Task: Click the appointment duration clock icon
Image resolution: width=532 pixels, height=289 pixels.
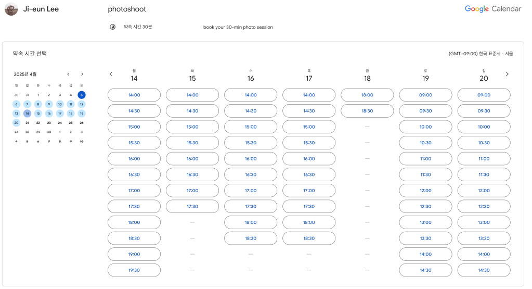Action: click(112, 27)
